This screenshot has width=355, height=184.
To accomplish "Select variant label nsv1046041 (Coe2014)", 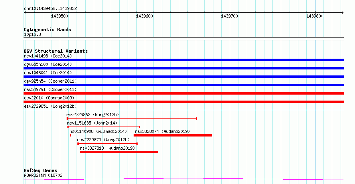I will point(48,73).
